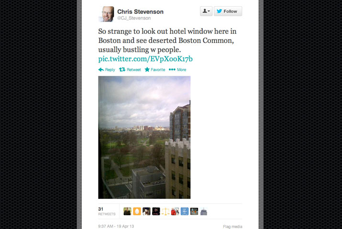View the 31 retweets count

[x=107, y=211]
